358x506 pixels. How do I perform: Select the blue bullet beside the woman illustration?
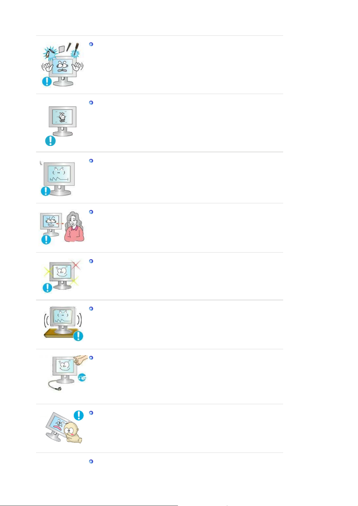point(91,212)
